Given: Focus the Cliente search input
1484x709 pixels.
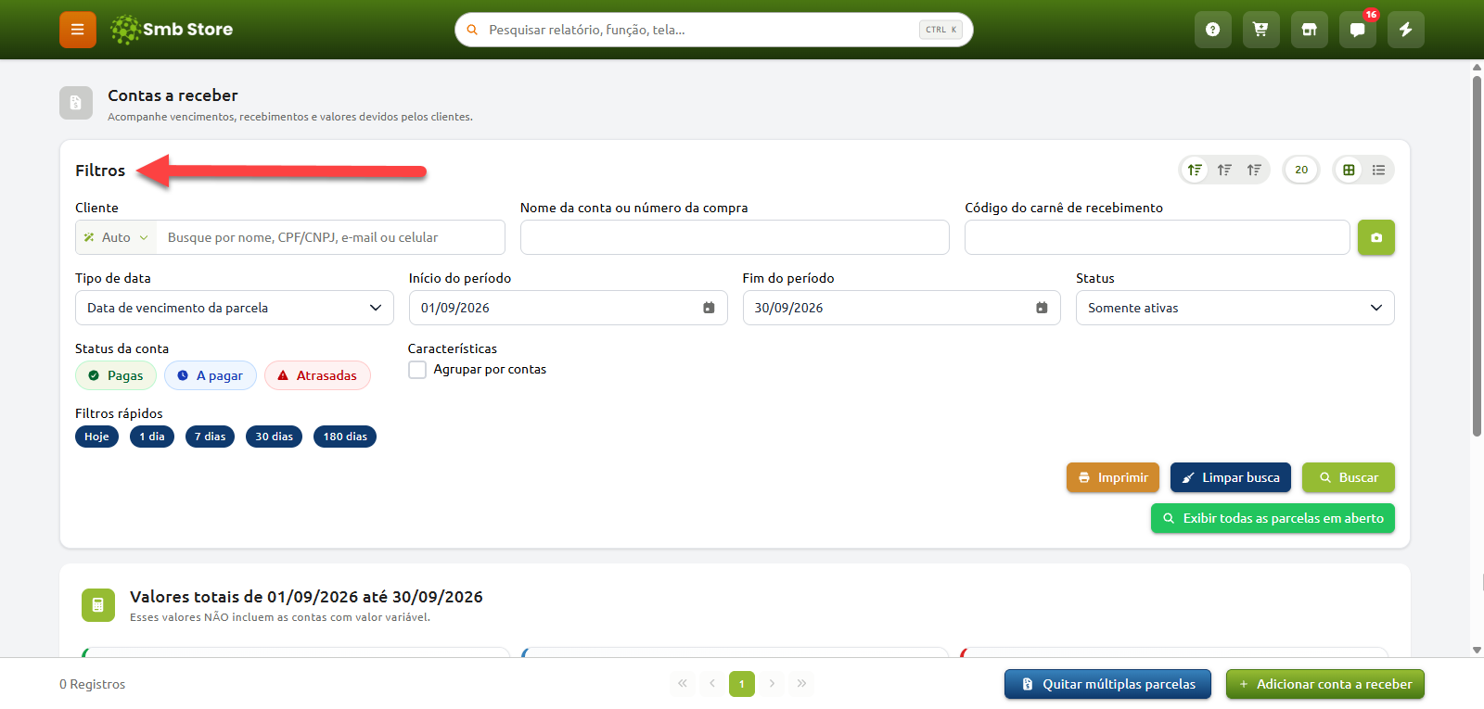Looking at the screenshot, I should pos(331,237).
